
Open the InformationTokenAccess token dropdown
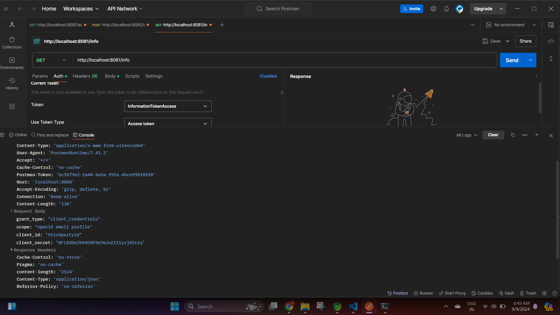click(x=168, y=106)
